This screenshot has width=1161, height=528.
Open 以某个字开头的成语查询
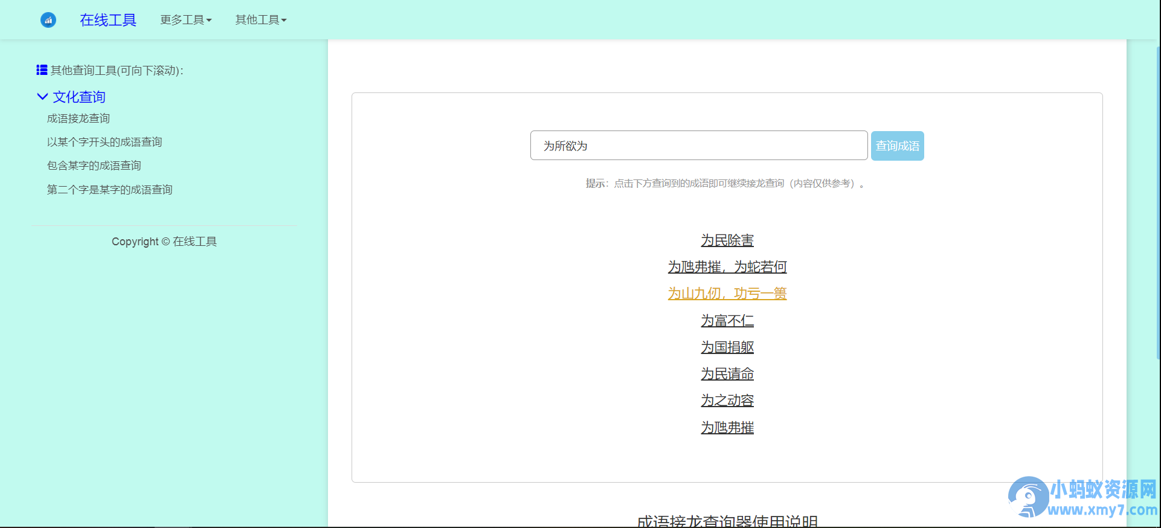(x=105, y=142)
